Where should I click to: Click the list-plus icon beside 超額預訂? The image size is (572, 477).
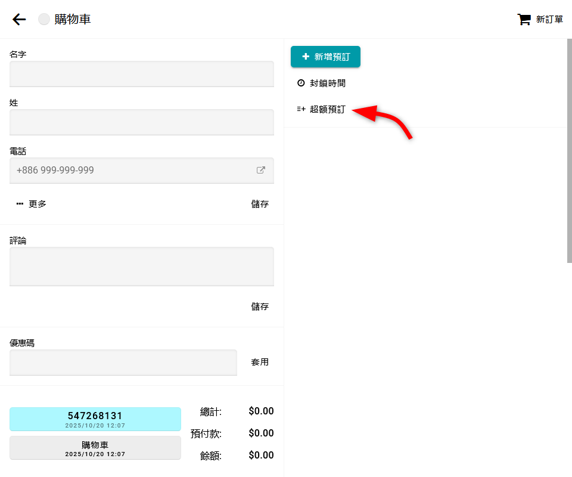point(301,110)
